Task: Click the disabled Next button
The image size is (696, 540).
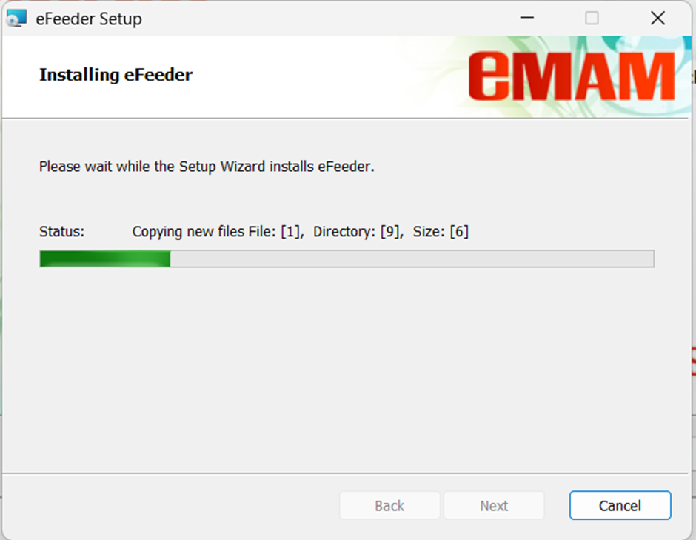Action: pyautogui.click(x=494, y=505)
